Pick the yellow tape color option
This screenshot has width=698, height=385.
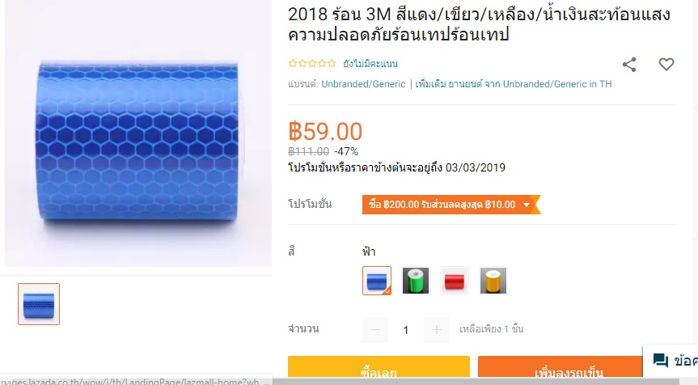493,281
